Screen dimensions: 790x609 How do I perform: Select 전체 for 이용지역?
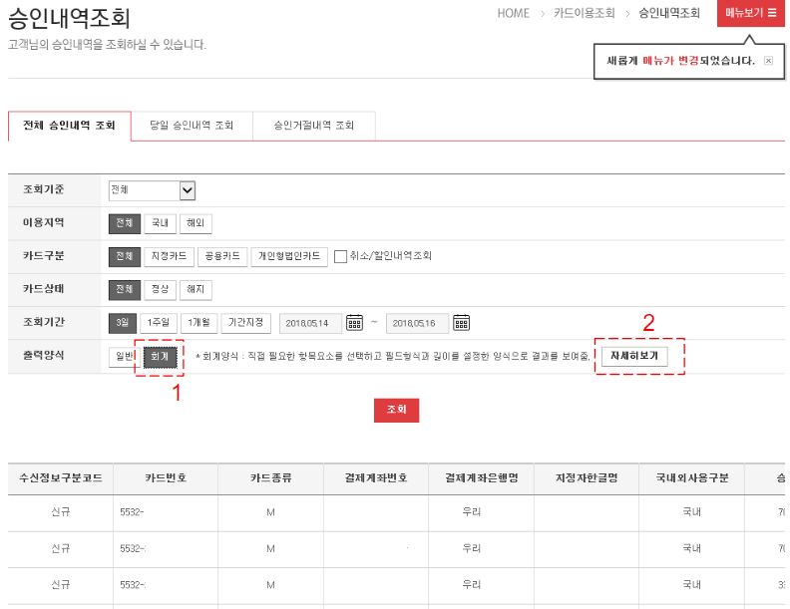coord(125,223)
